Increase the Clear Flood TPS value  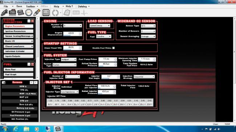80,47
